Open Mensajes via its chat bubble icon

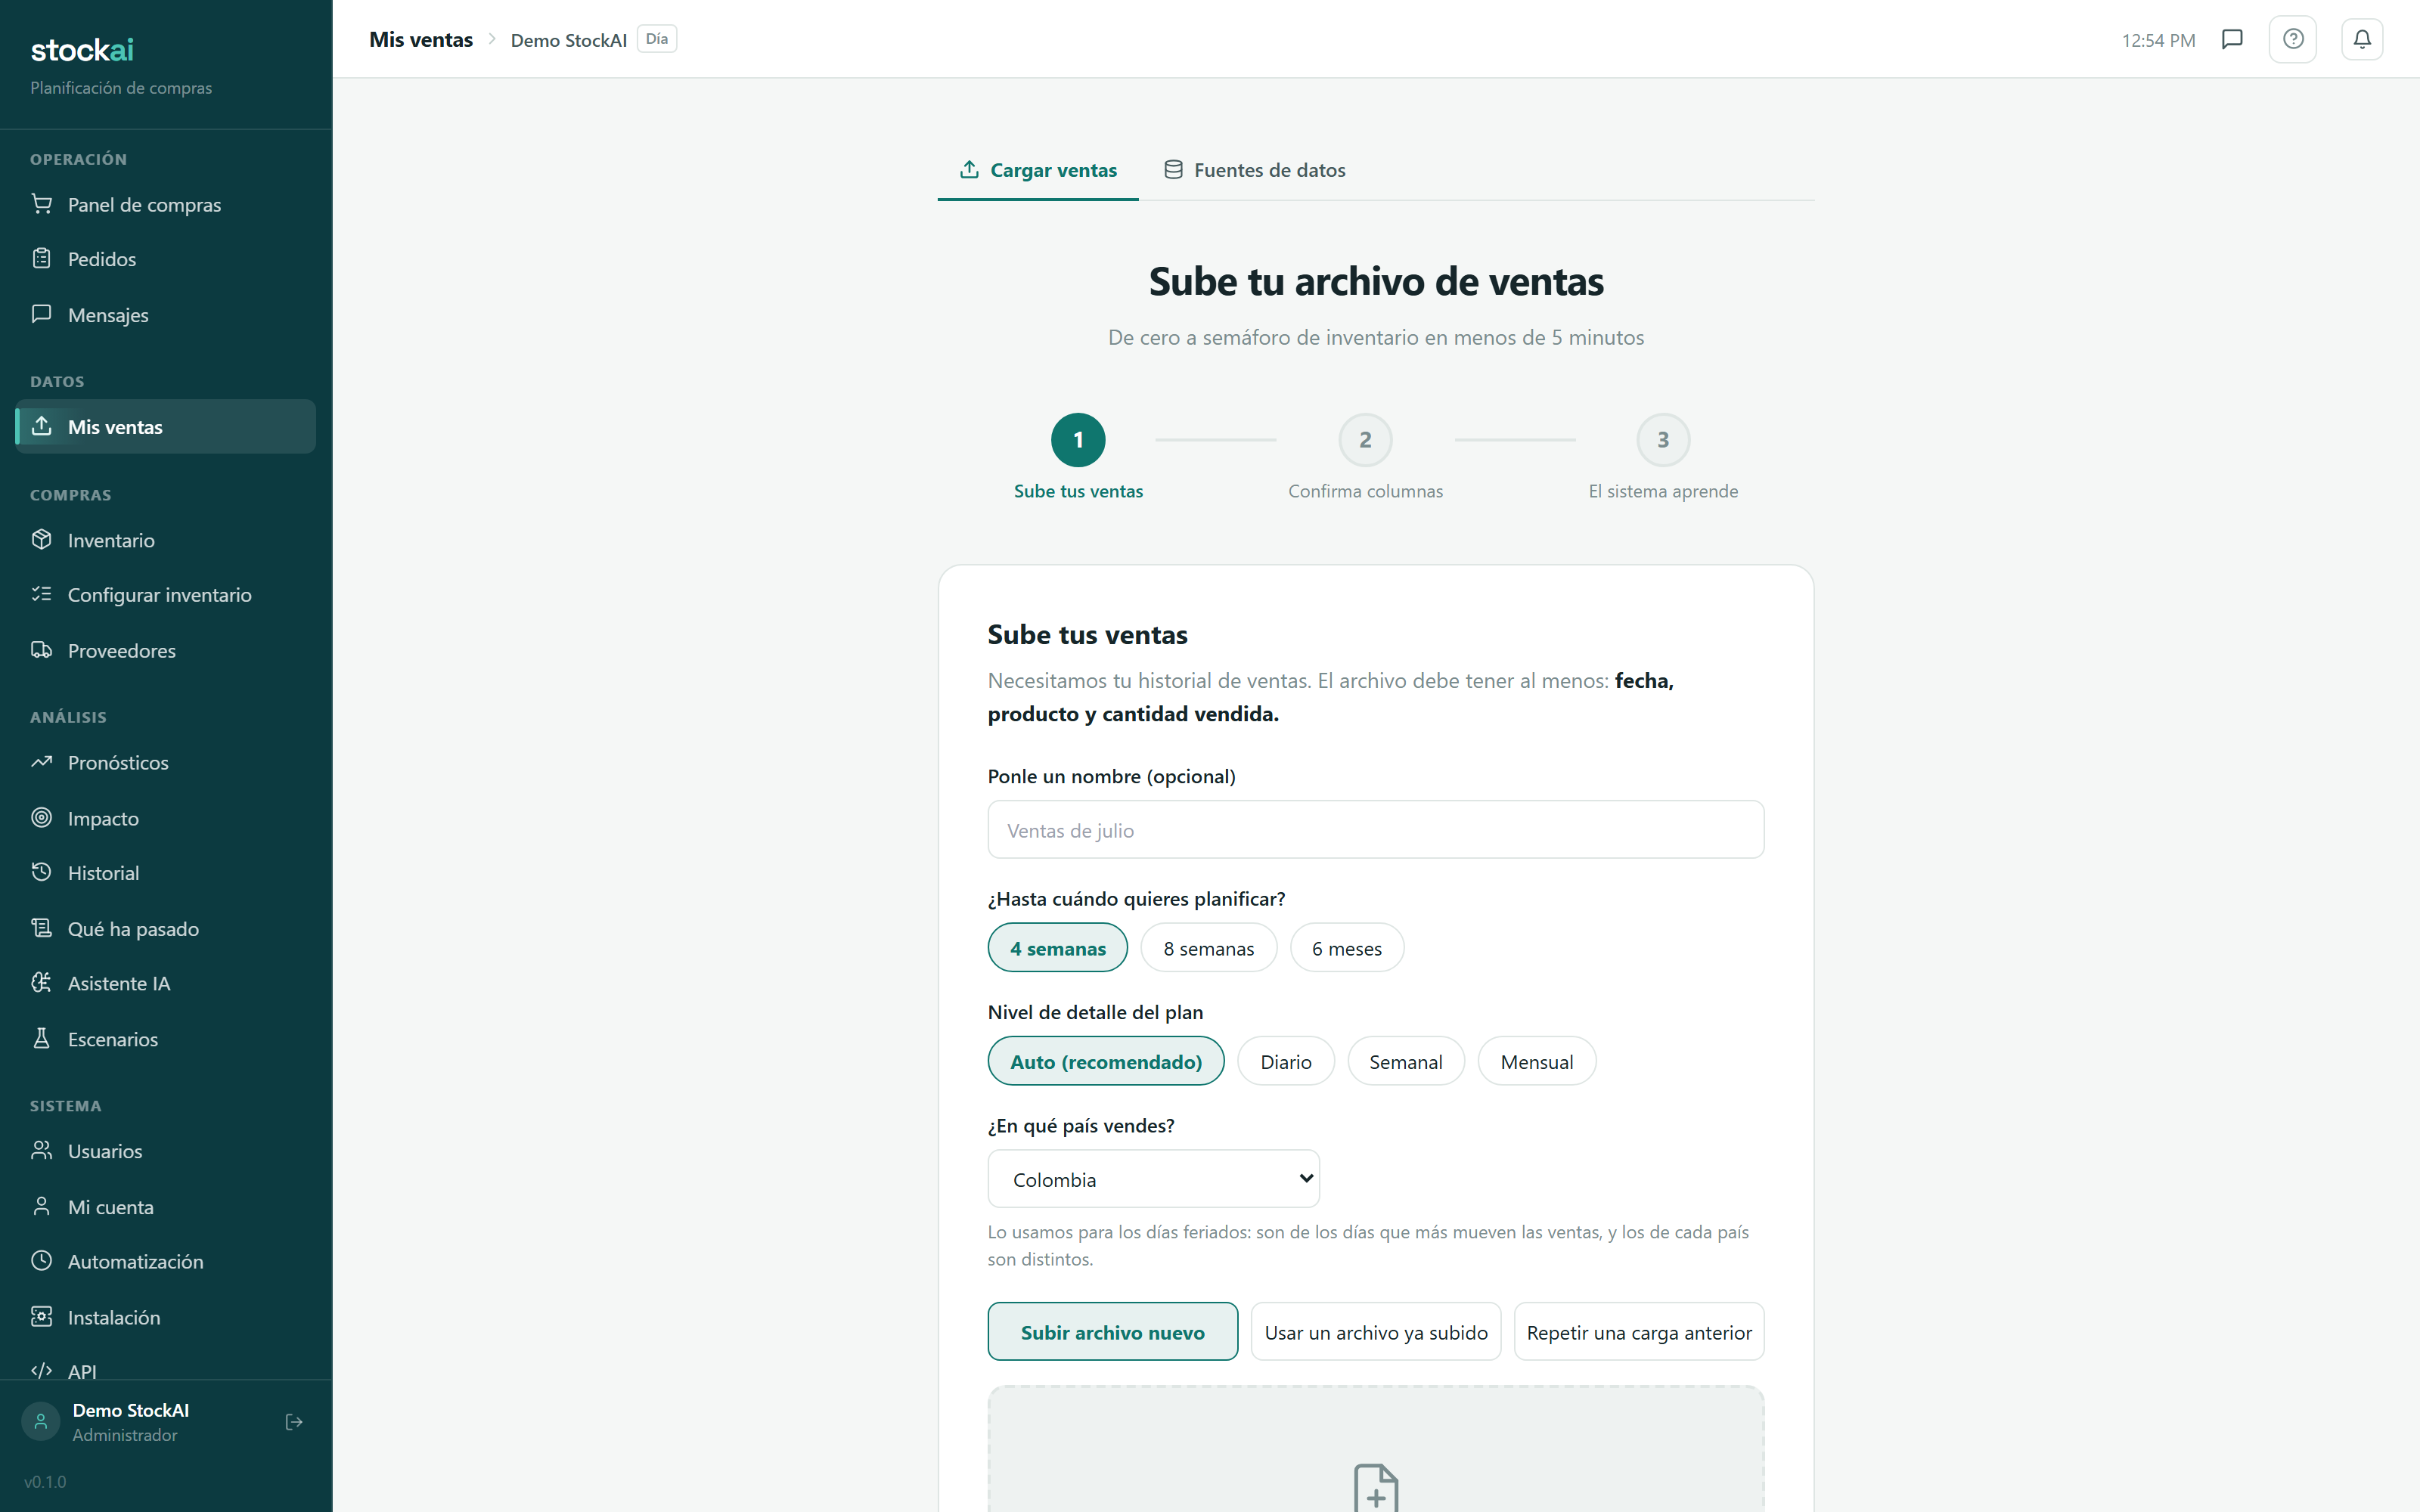point(41,314)
